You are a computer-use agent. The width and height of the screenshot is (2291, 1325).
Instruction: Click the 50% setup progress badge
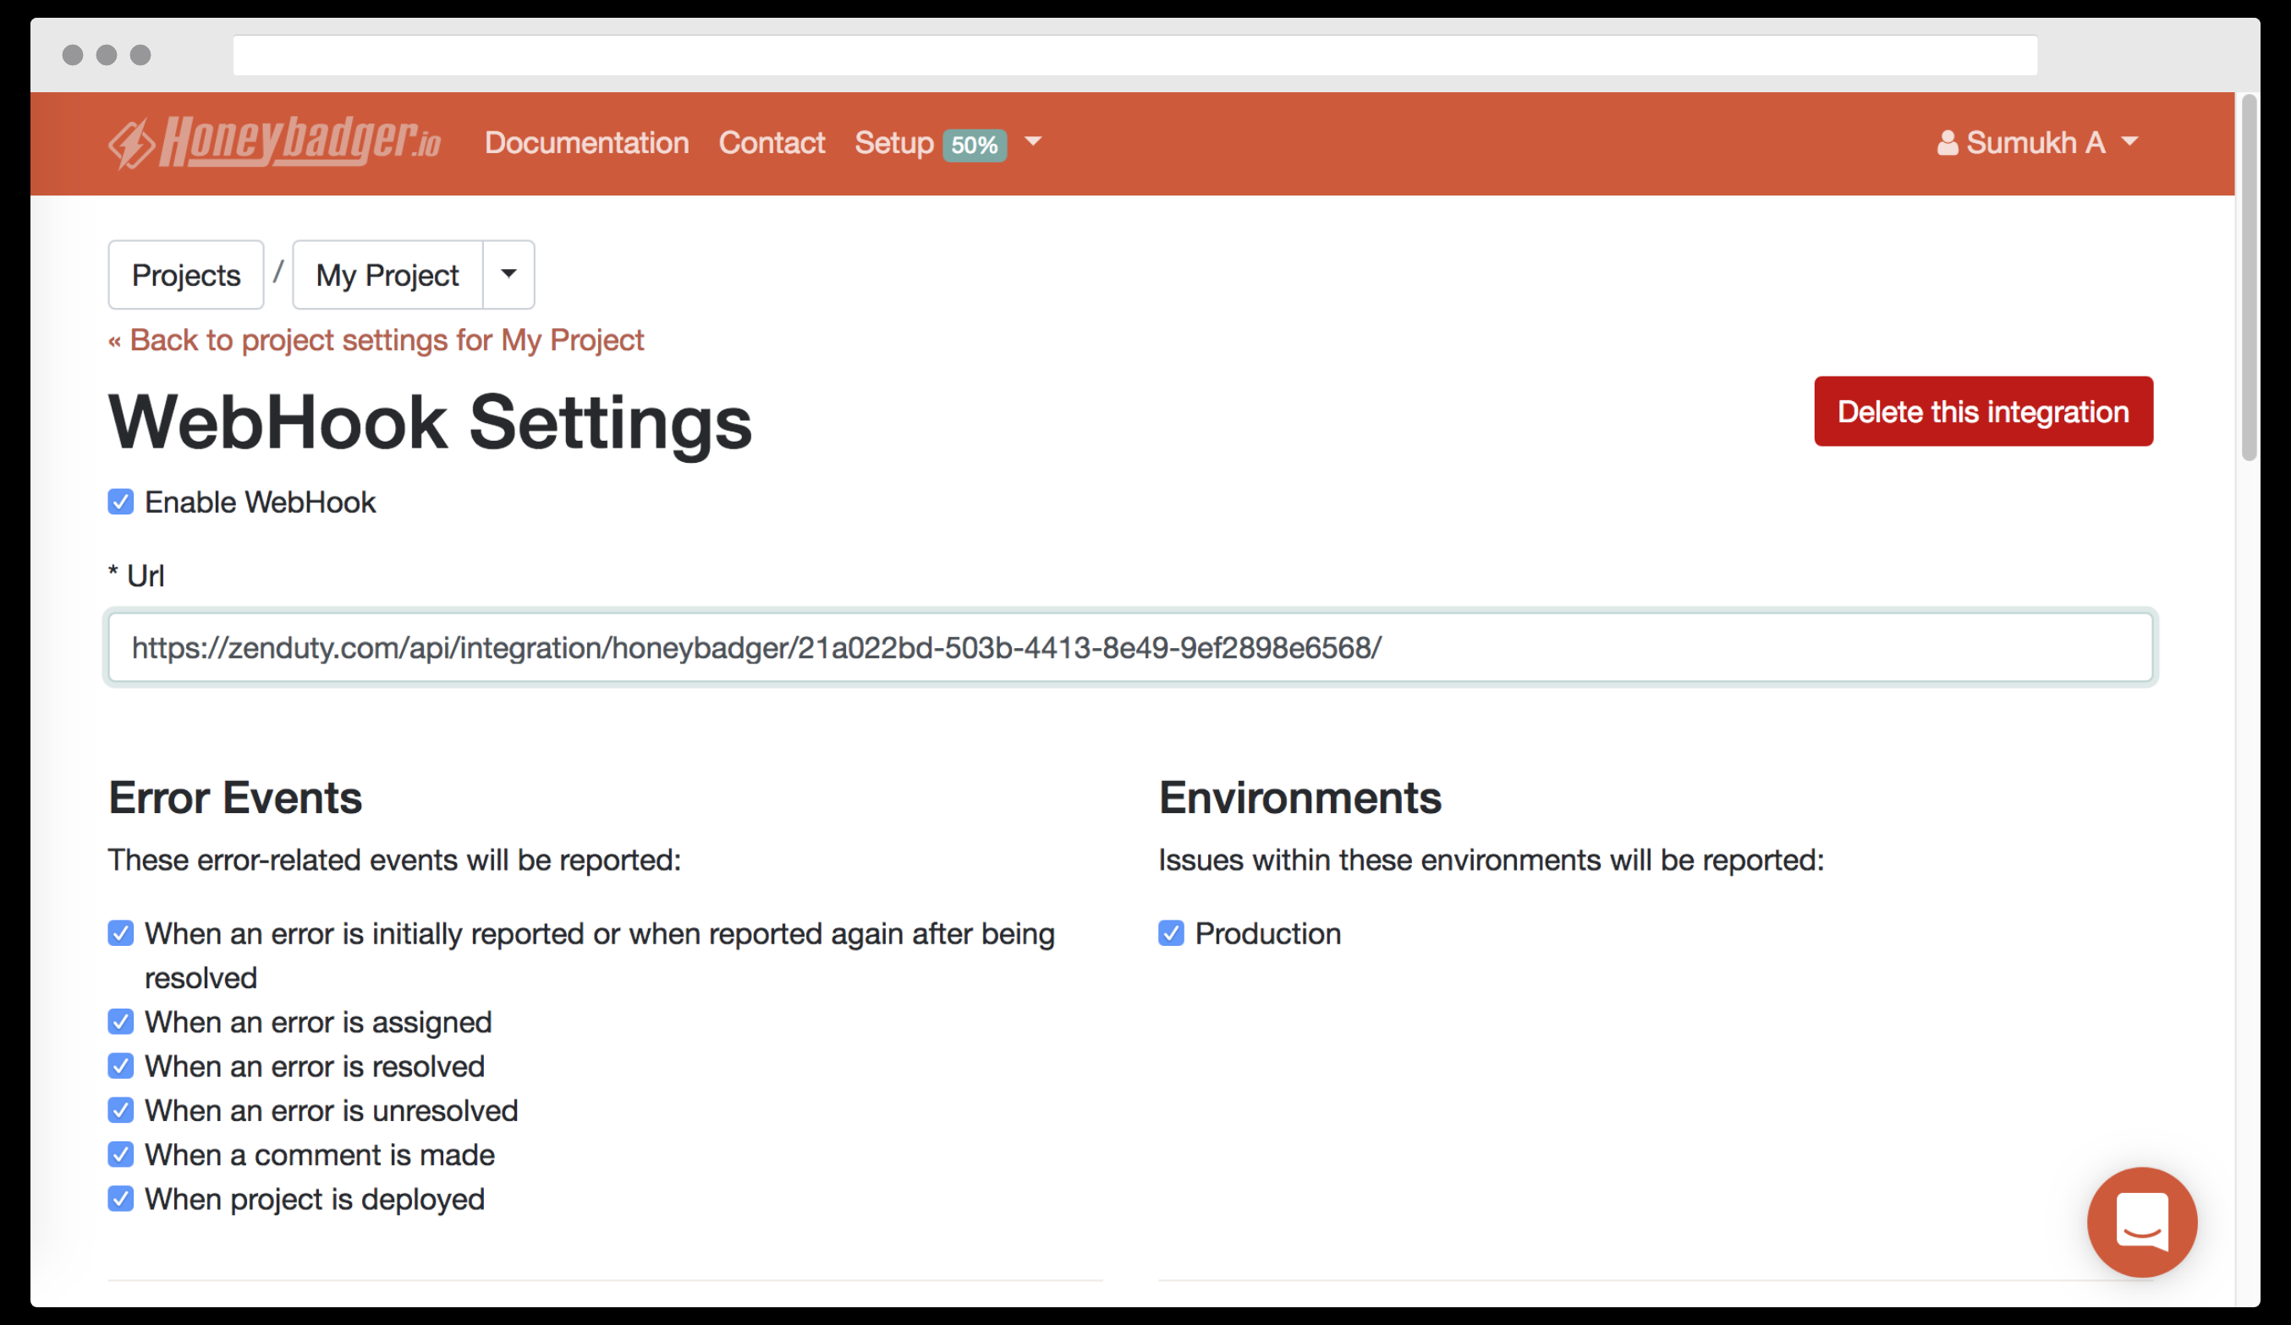(x=974, y=145)
